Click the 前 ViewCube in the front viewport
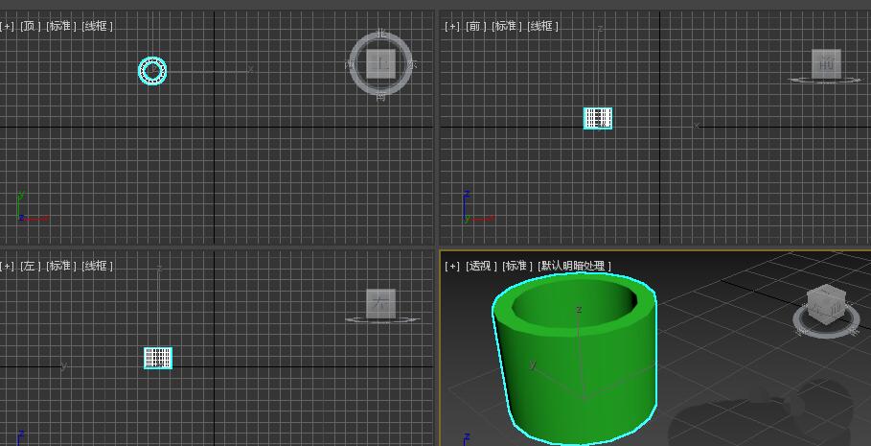Viewport: 871px width, 446px height. point(826,64)
